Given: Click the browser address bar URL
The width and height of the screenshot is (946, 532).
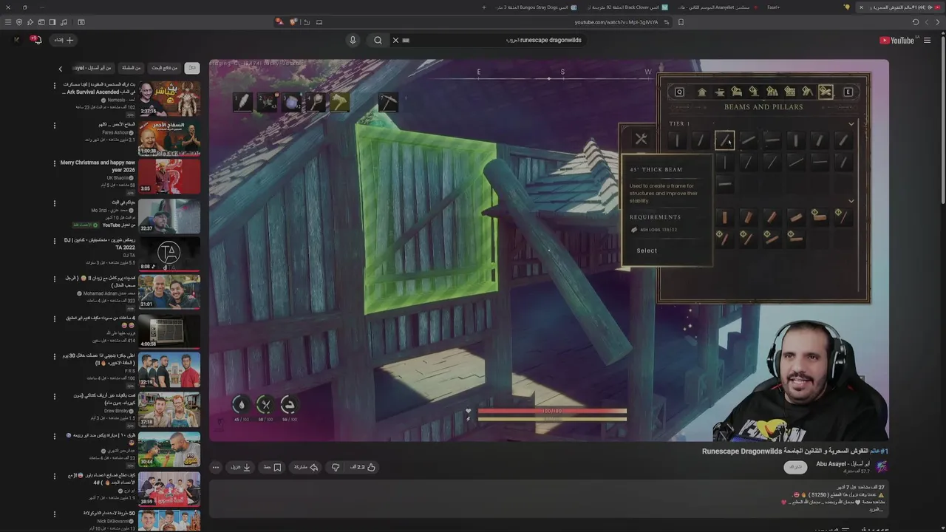Looking at the screenshot, I should pos(616,22).
